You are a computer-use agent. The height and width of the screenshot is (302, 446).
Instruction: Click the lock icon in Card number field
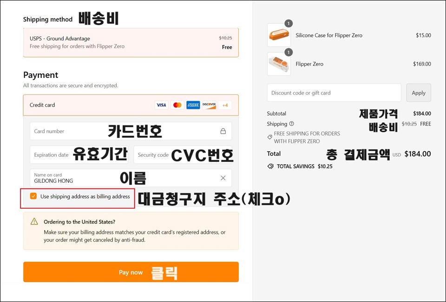coord(223,131)
